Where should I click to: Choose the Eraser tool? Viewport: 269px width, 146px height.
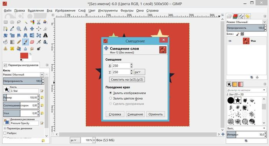[32, 42]
